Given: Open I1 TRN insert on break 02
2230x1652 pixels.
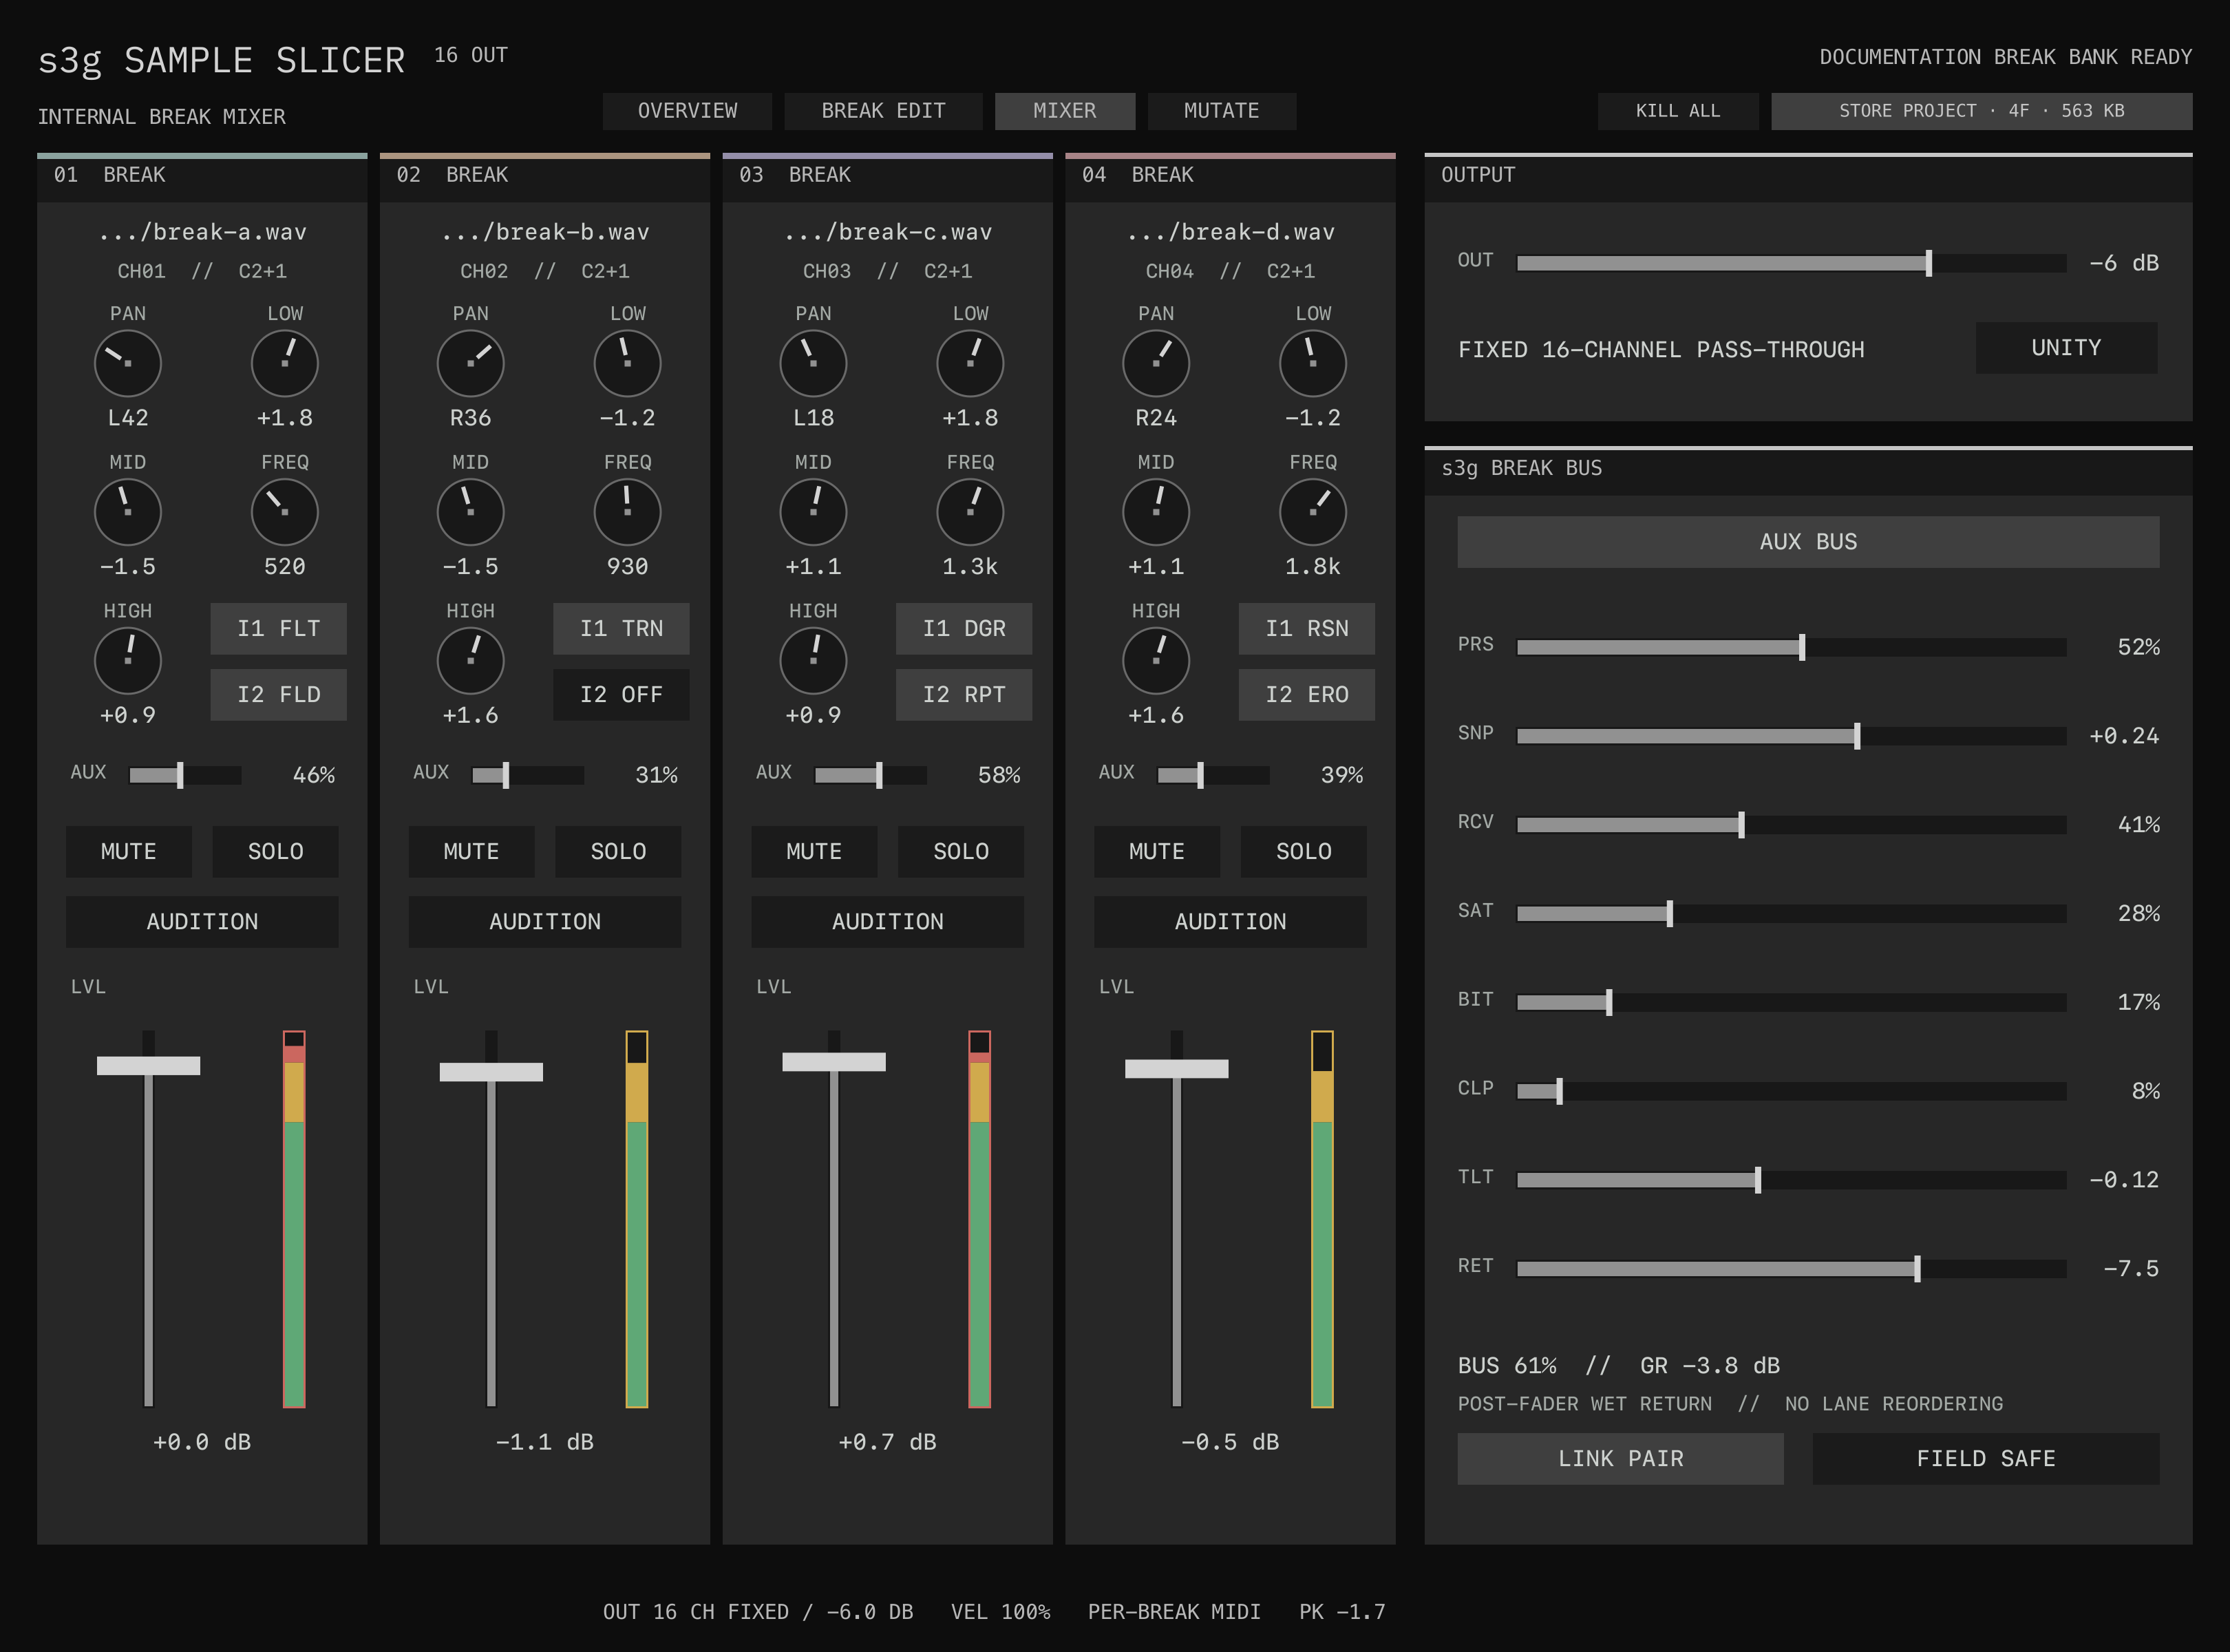Looking at the screenshot, I should point(621,629).
